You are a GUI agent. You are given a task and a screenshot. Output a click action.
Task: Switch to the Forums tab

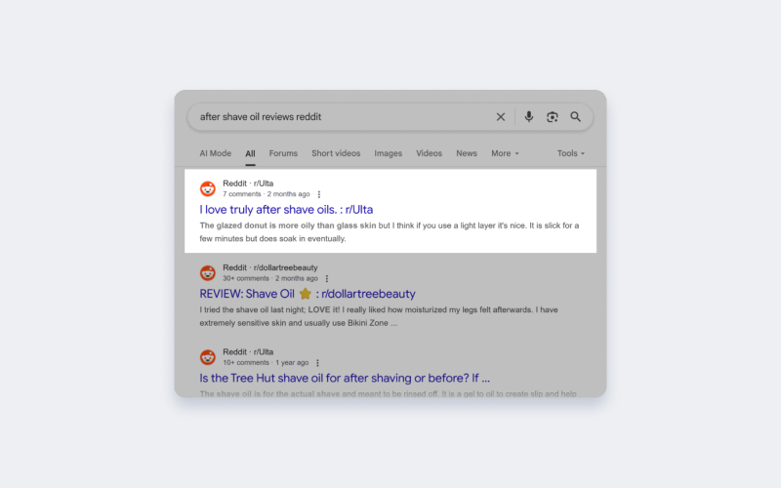click(x=283, y=153)
